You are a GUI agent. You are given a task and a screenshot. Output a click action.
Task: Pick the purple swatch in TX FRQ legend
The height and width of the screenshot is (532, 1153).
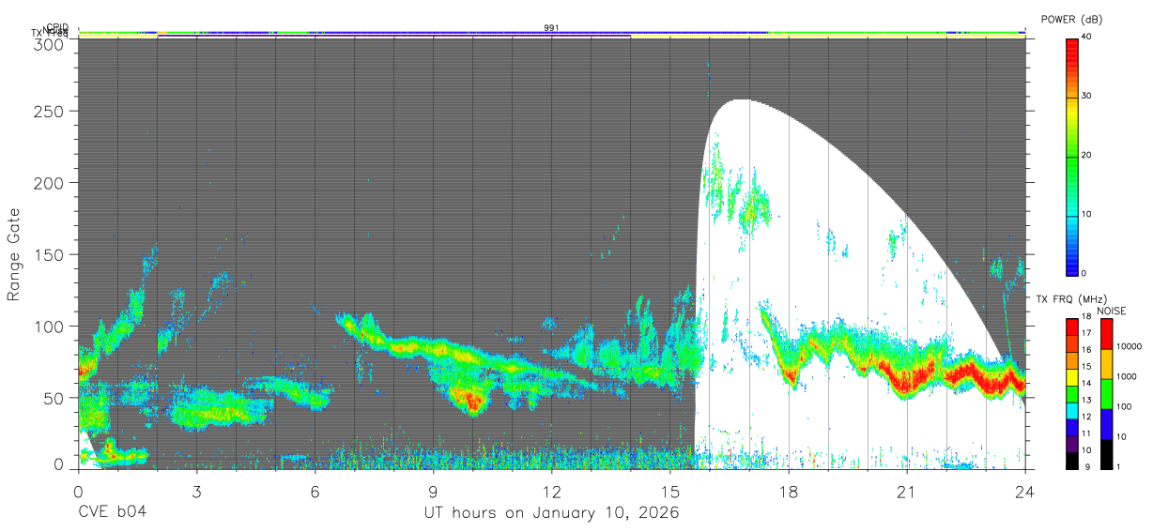pos(1072,444)
